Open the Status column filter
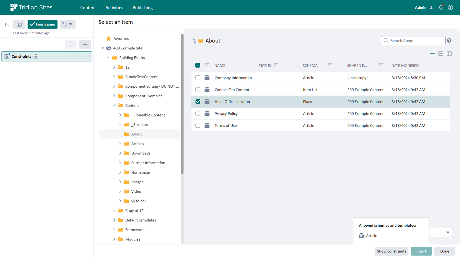This screenshot has height=258, width=460. tap(276, 66)
